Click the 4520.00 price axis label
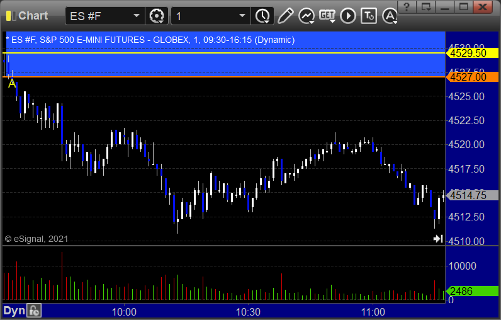Screen dimensions: 501x320 click(x=466, y=144)
